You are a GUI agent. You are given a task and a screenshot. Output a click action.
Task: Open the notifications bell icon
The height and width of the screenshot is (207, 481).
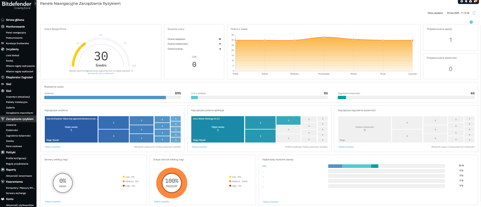point(475,2)
